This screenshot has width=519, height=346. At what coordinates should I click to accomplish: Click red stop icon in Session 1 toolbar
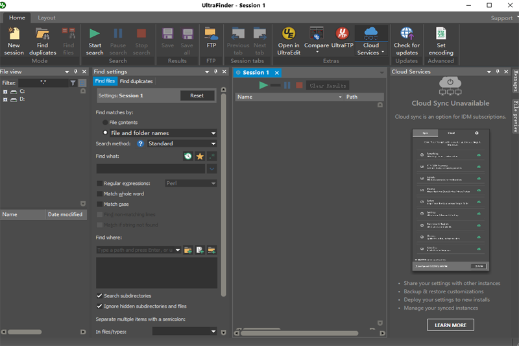coord(299,86)
